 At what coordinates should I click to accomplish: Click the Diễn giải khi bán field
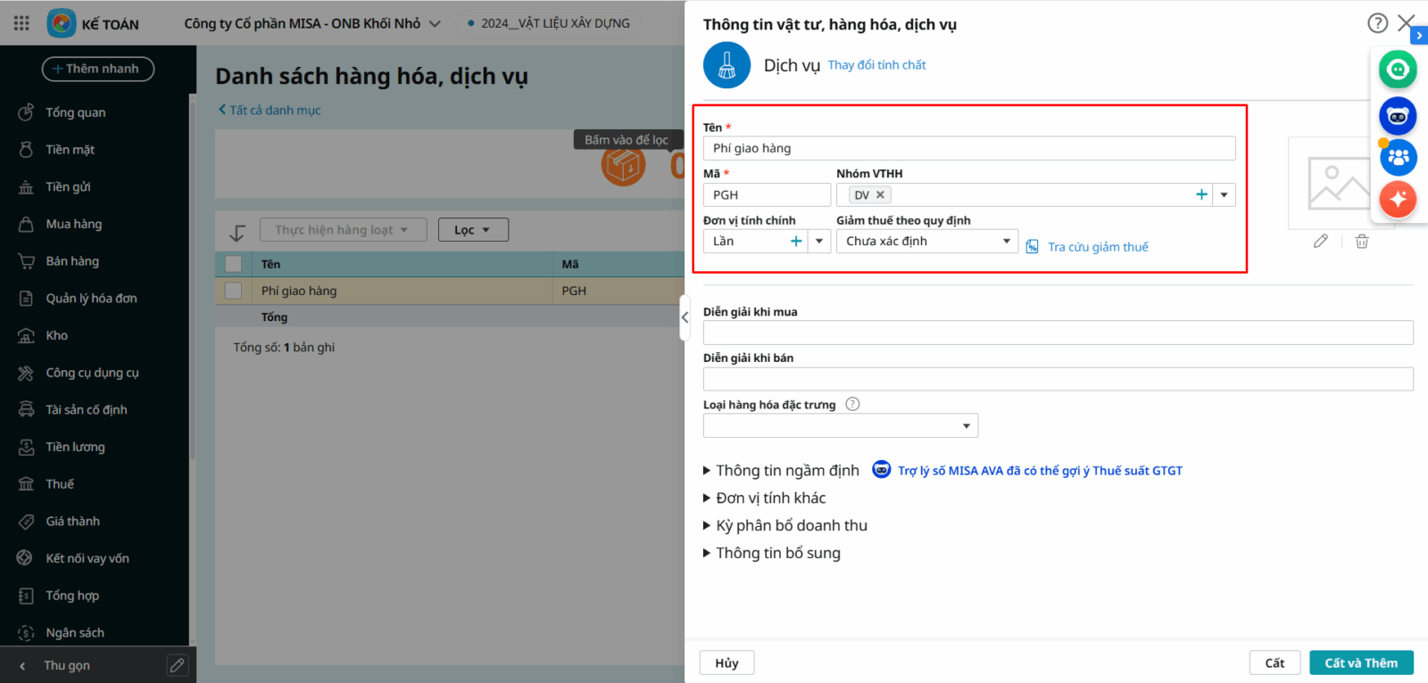(x=1059, y=379)
